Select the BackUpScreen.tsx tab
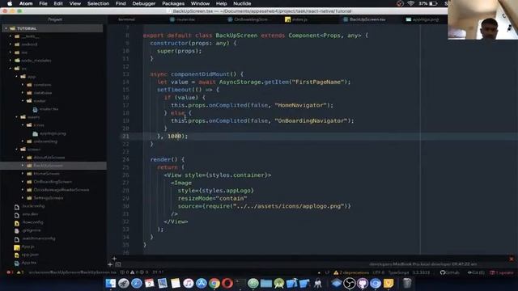Image resolution: width=518 pixels, height=291 pixels. (x=367, y=19)
